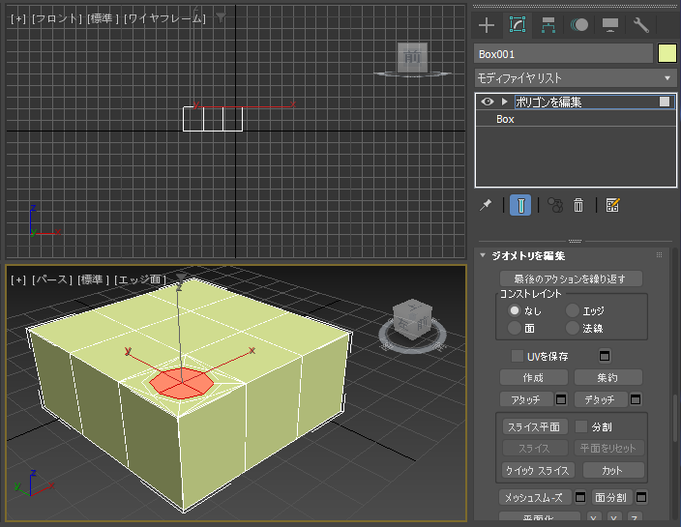Select the 面 constraint radio
This screenshot has width=681, height=527.
click(x=515, y=328)
